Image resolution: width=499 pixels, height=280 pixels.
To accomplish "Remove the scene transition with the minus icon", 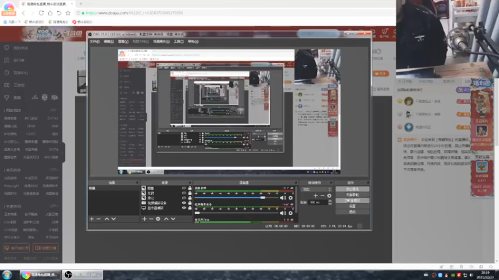I will [x=322, y=196].
